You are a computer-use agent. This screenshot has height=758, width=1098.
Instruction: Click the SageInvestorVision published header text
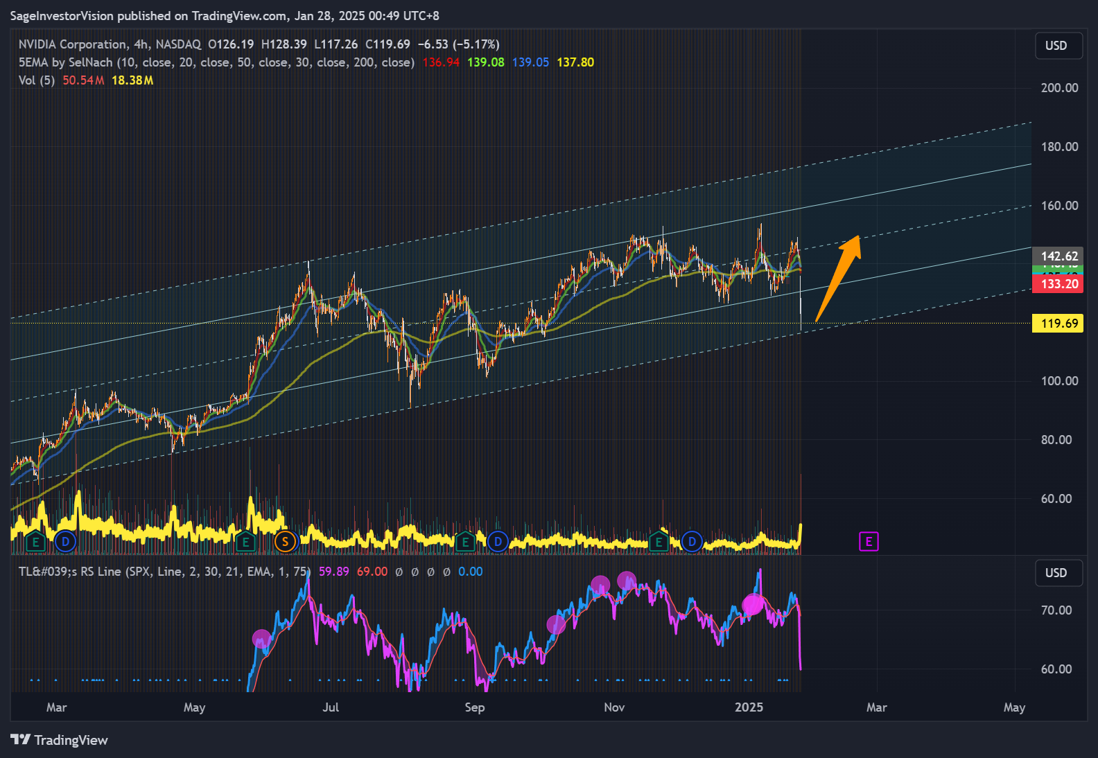tap(225, 15)
